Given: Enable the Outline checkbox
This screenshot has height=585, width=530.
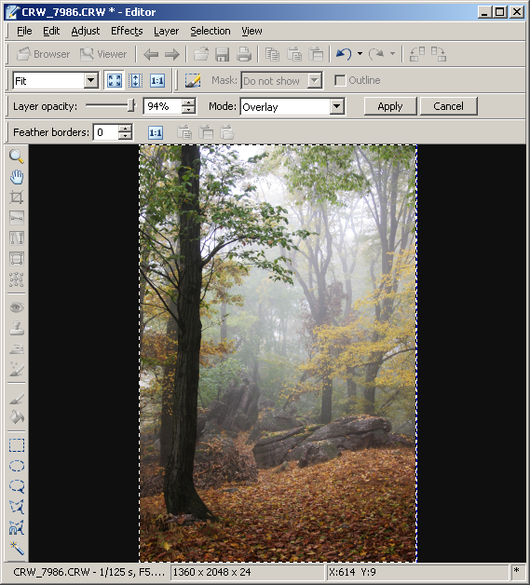Looking at the screenshot, I should [x=340, y=80].
